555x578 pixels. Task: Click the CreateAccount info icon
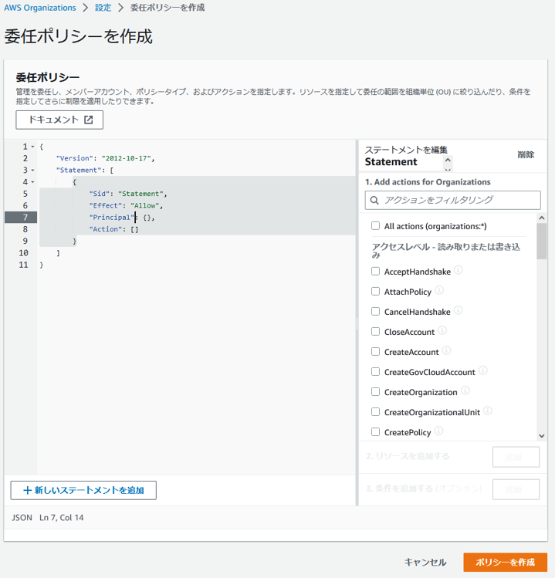446,350
